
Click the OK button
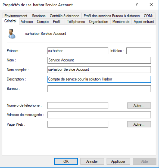(66, 161)
